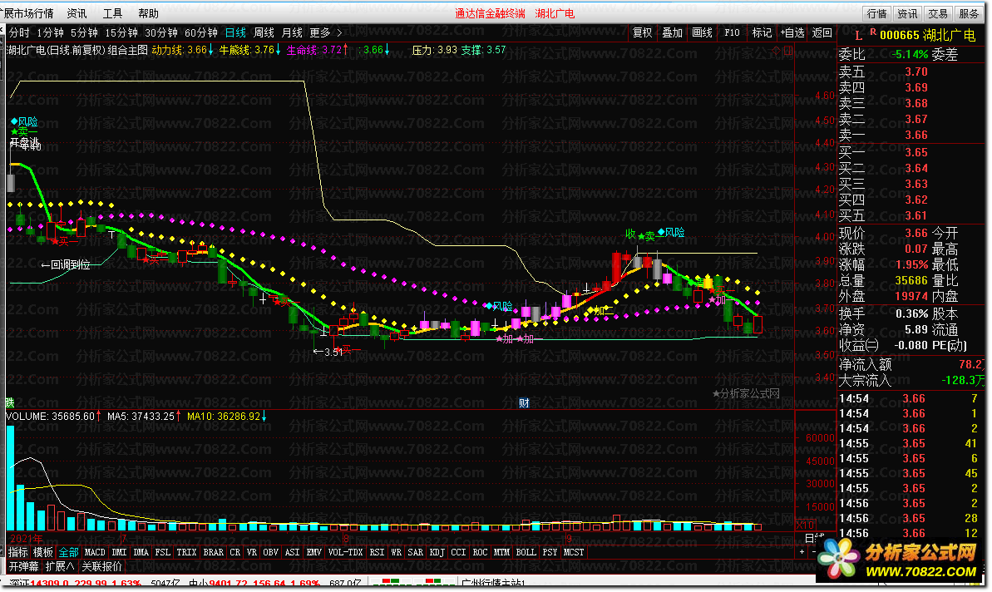Viewport: 992px width, 592px height.
Task: Click the 关联报价 button
Action: pyautogui.click(x=101, y=567)
